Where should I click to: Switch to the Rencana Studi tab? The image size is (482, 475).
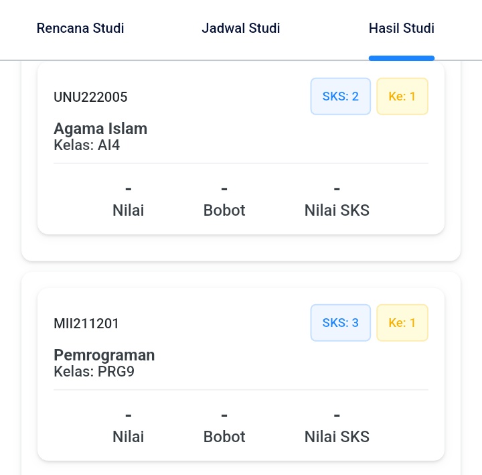[80, 28]
